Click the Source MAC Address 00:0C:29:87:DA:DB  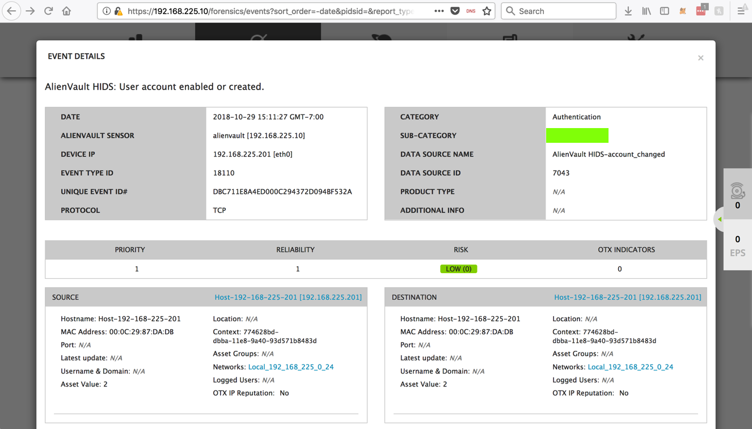coord(117,332)
